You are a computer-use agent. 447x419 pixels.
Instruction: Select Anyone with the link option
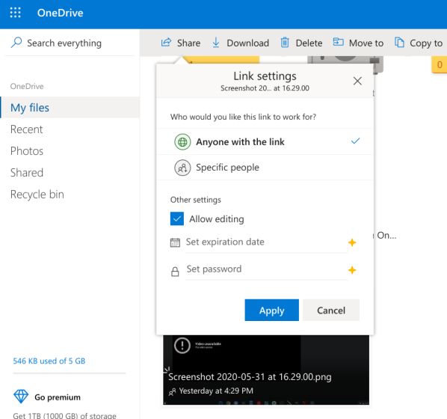coord(265,141)
